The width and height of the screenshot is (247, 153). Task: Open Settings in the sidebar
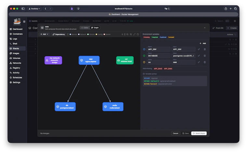[15, 82]
